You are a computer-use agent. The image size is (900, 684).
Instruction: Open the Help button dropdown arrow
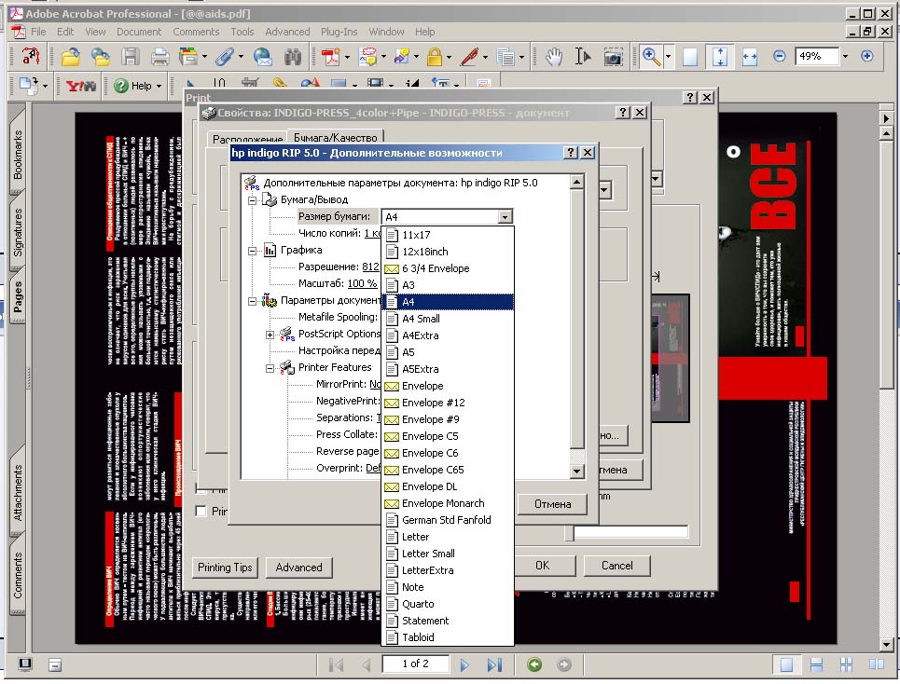[x=159, y=86]
